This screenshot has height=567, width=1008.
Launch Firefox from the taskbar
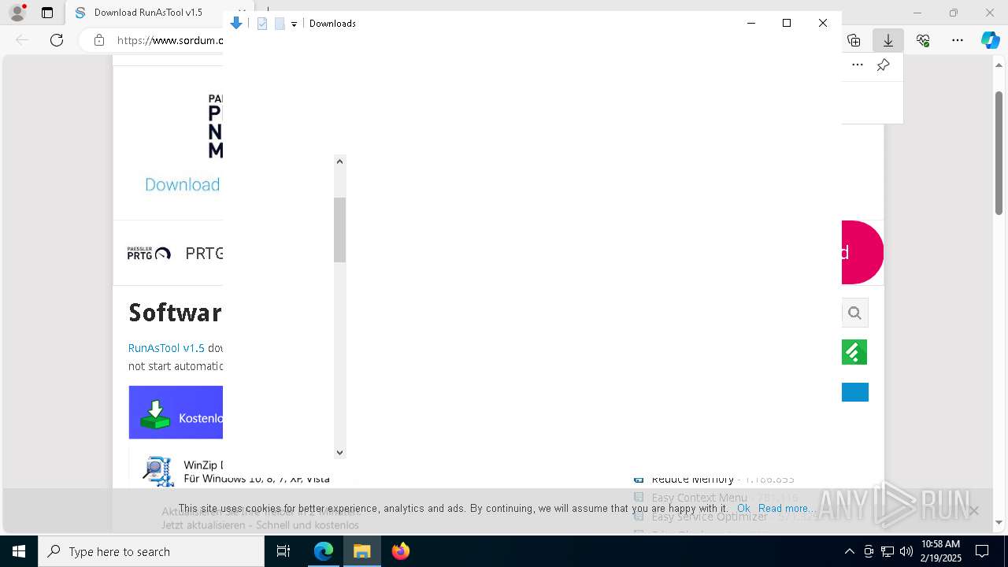point(401,551)
